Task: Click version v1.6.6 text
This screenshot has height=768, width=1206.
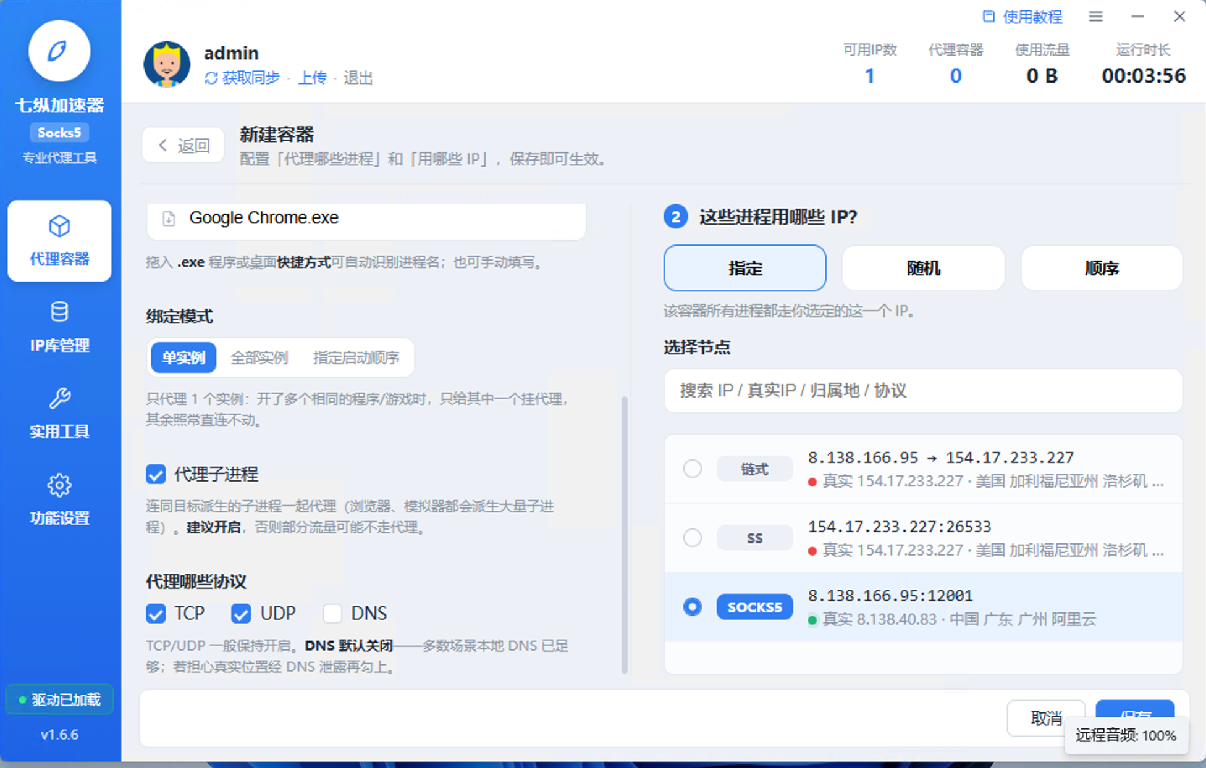Action: 59,735
